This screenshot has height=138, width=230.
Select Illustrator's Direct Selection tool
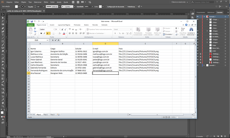coord(3,18)
